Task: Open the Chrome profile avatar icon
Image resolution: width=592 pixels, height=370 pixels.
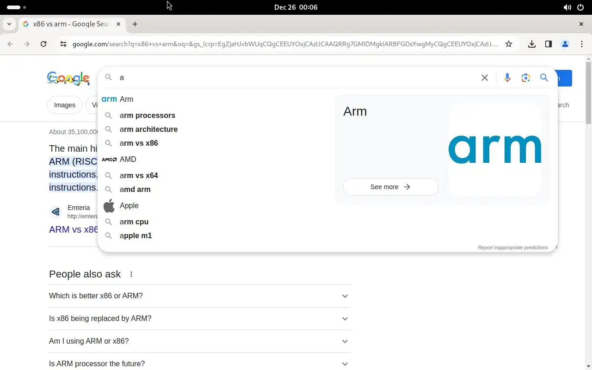Action: coord(565,44)
